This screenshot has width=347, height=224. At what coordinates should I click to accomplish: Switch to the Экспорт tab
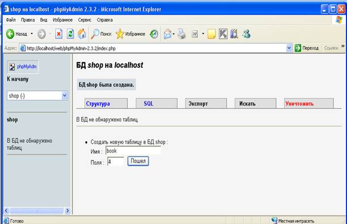point(206,103)
